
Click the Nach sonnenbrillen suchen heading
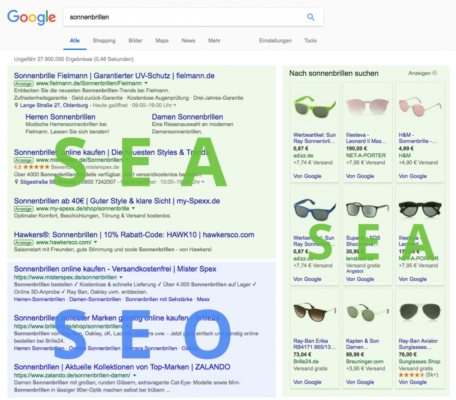coord(334,73)
